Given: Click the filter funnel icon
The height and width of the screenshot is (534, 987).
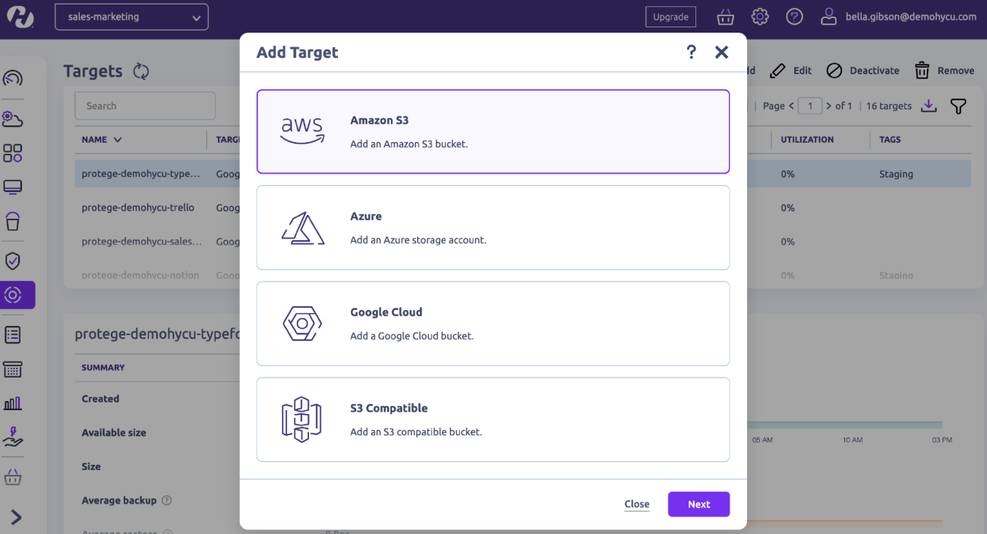Looking at the screenshot, I should click(958, 106).
